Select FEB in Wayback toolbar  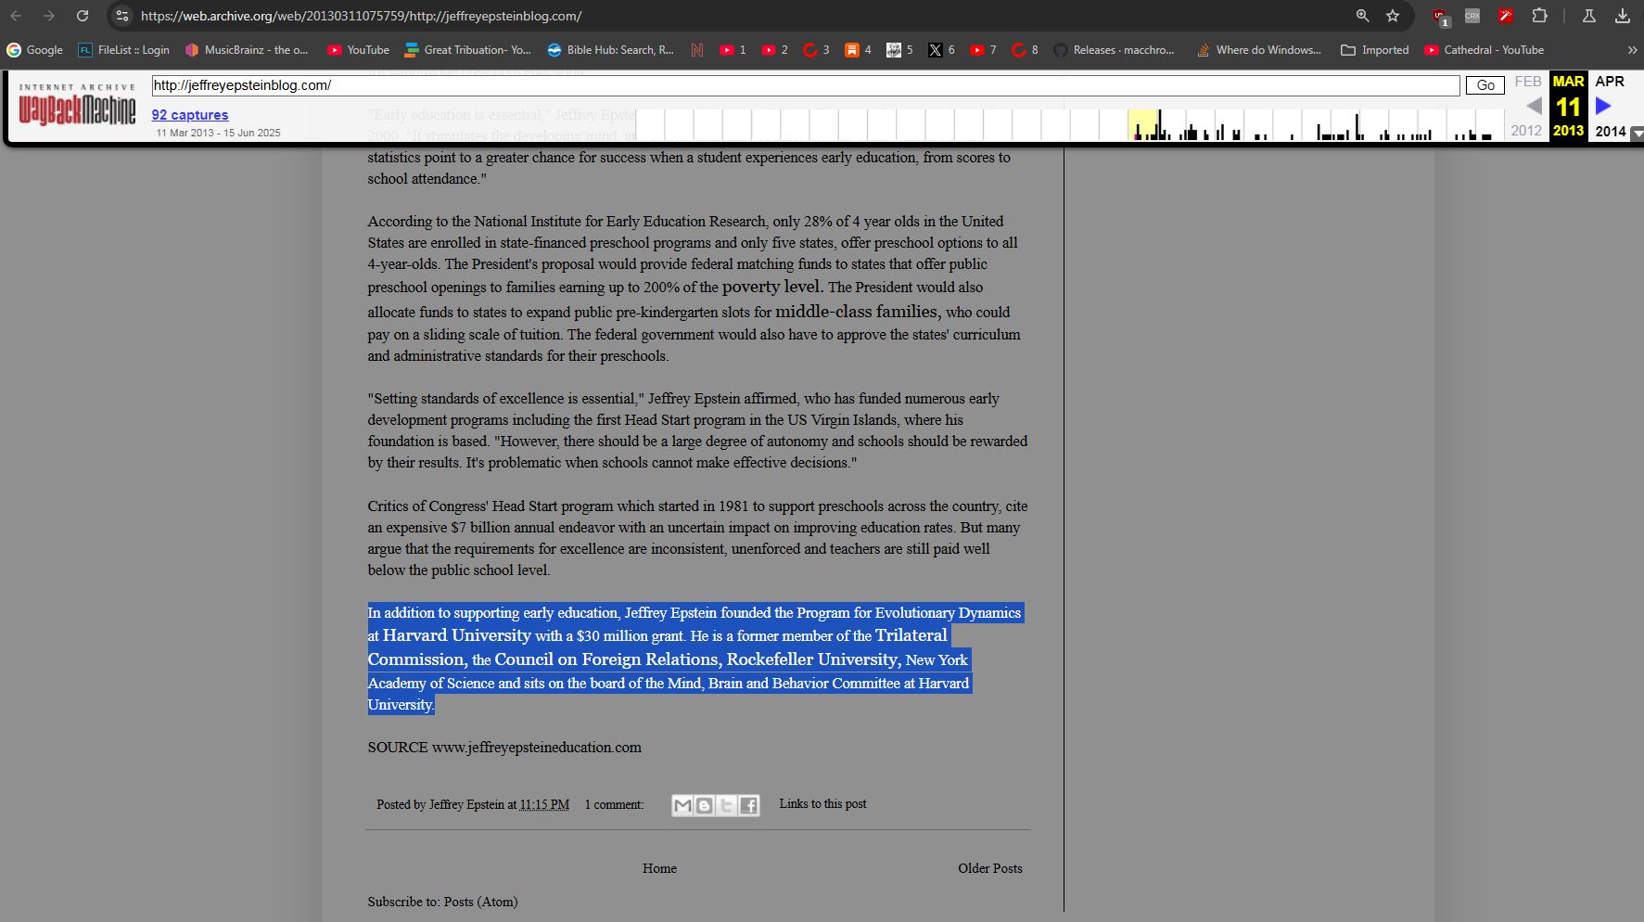pyautogui.click(x=1528, y=82)
